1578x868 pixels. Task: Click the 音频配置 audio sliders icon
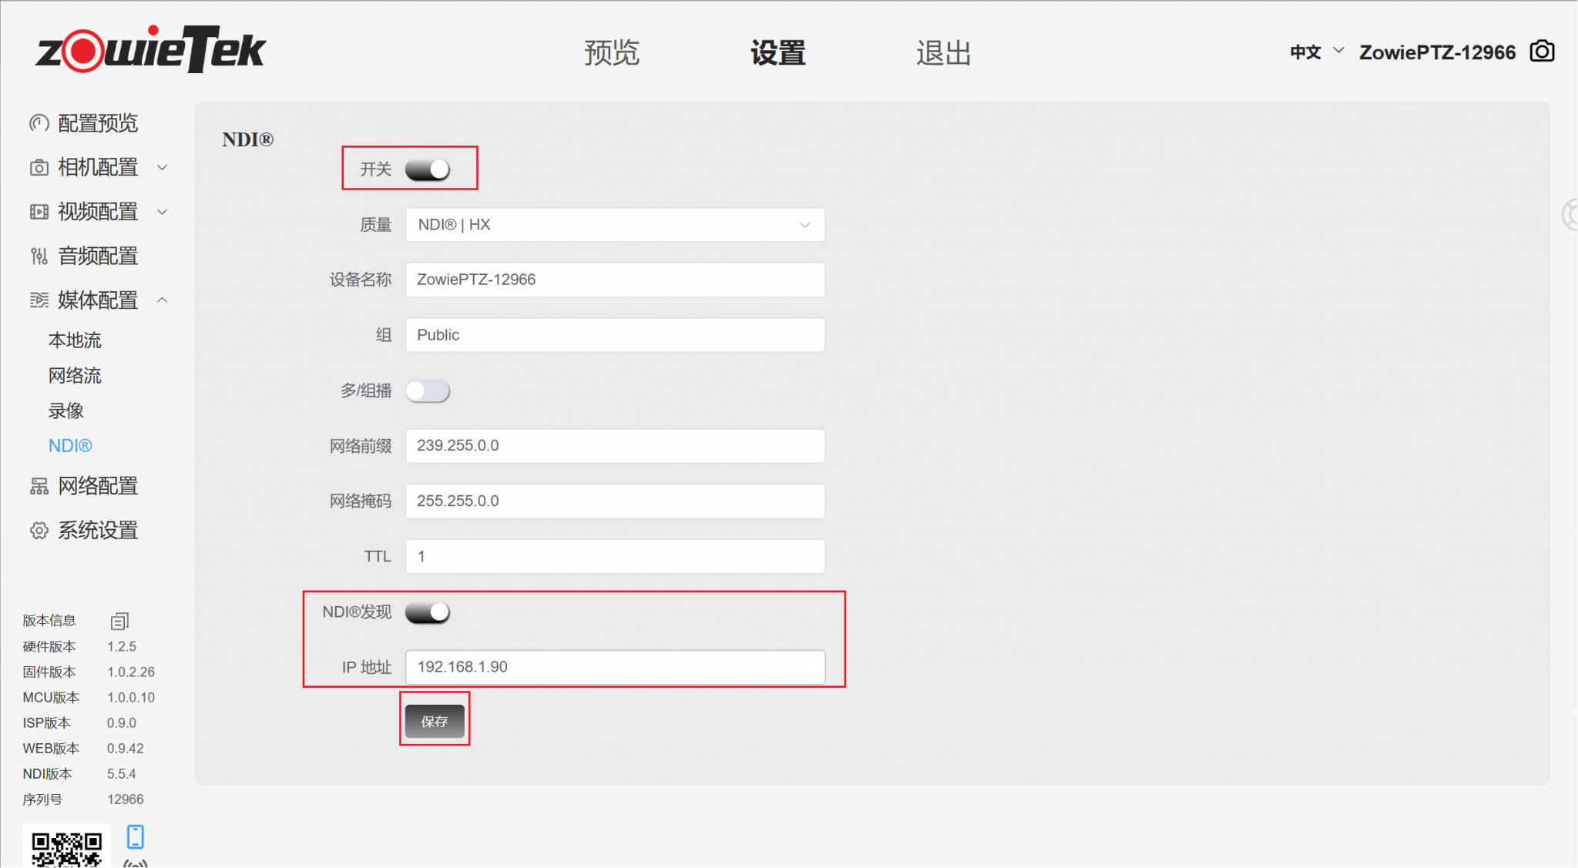click(39, 256)
